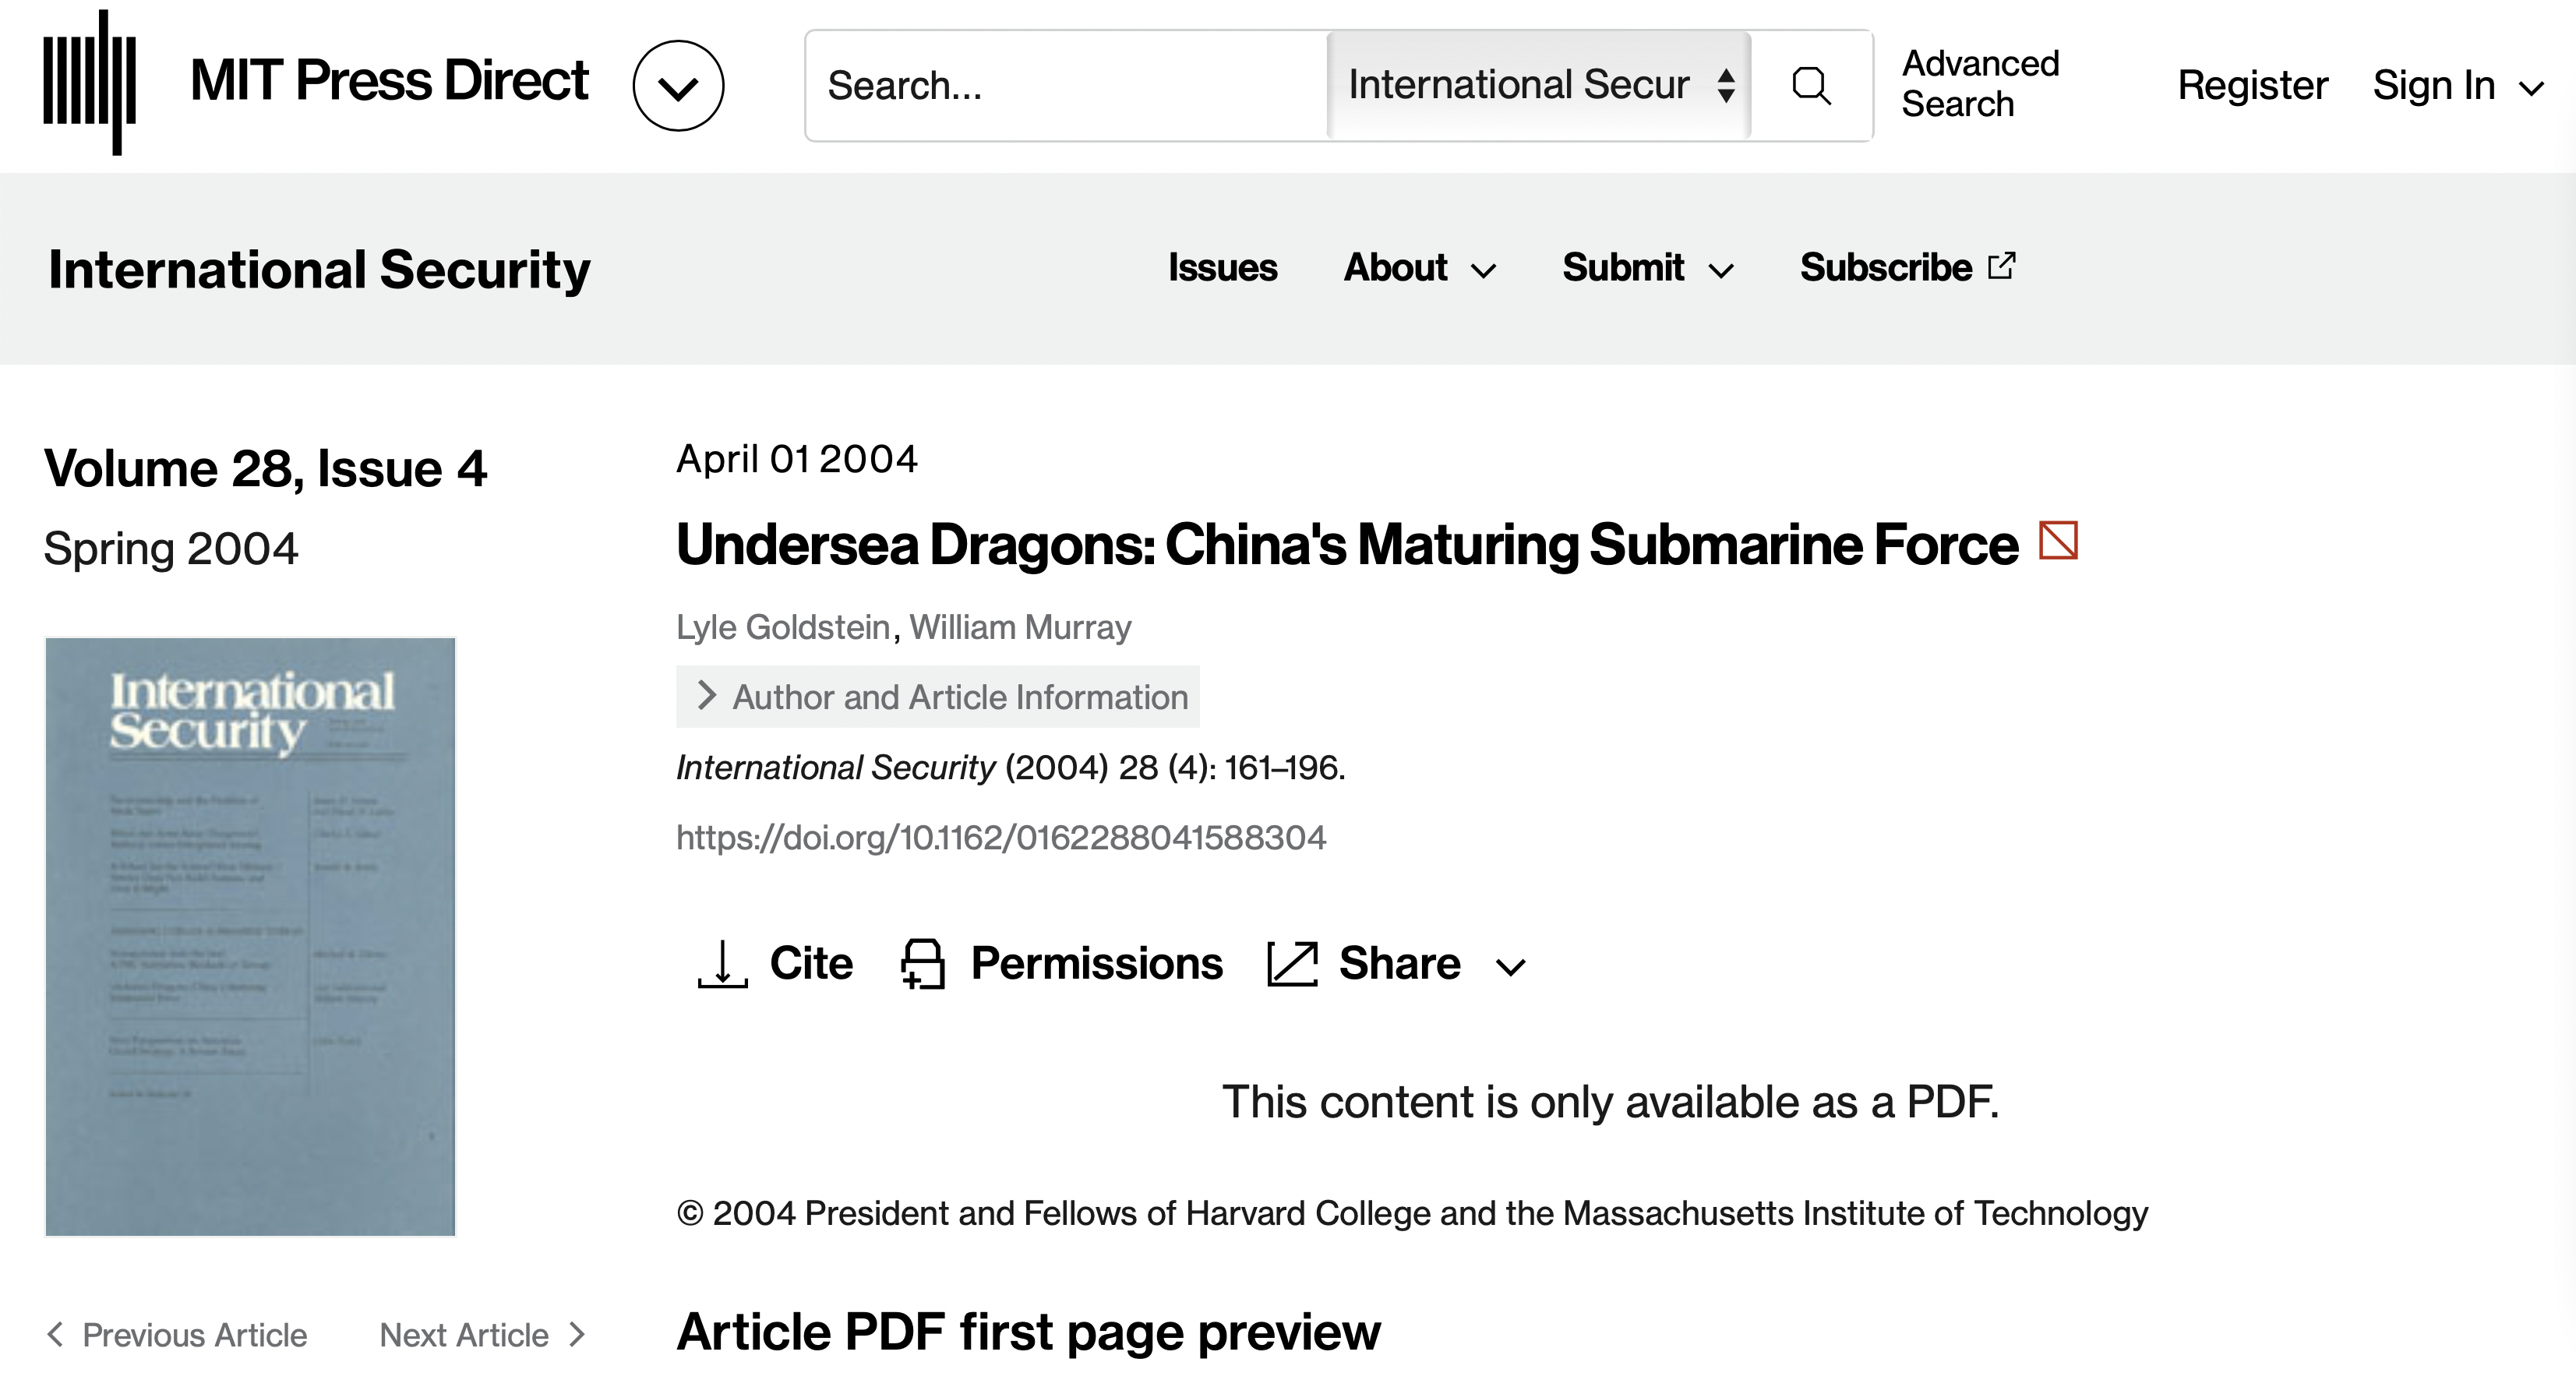The height and width of the screenshot is (1387, 2576).
Task: Click the Cite download icon
Action: (x=722, y=964)
